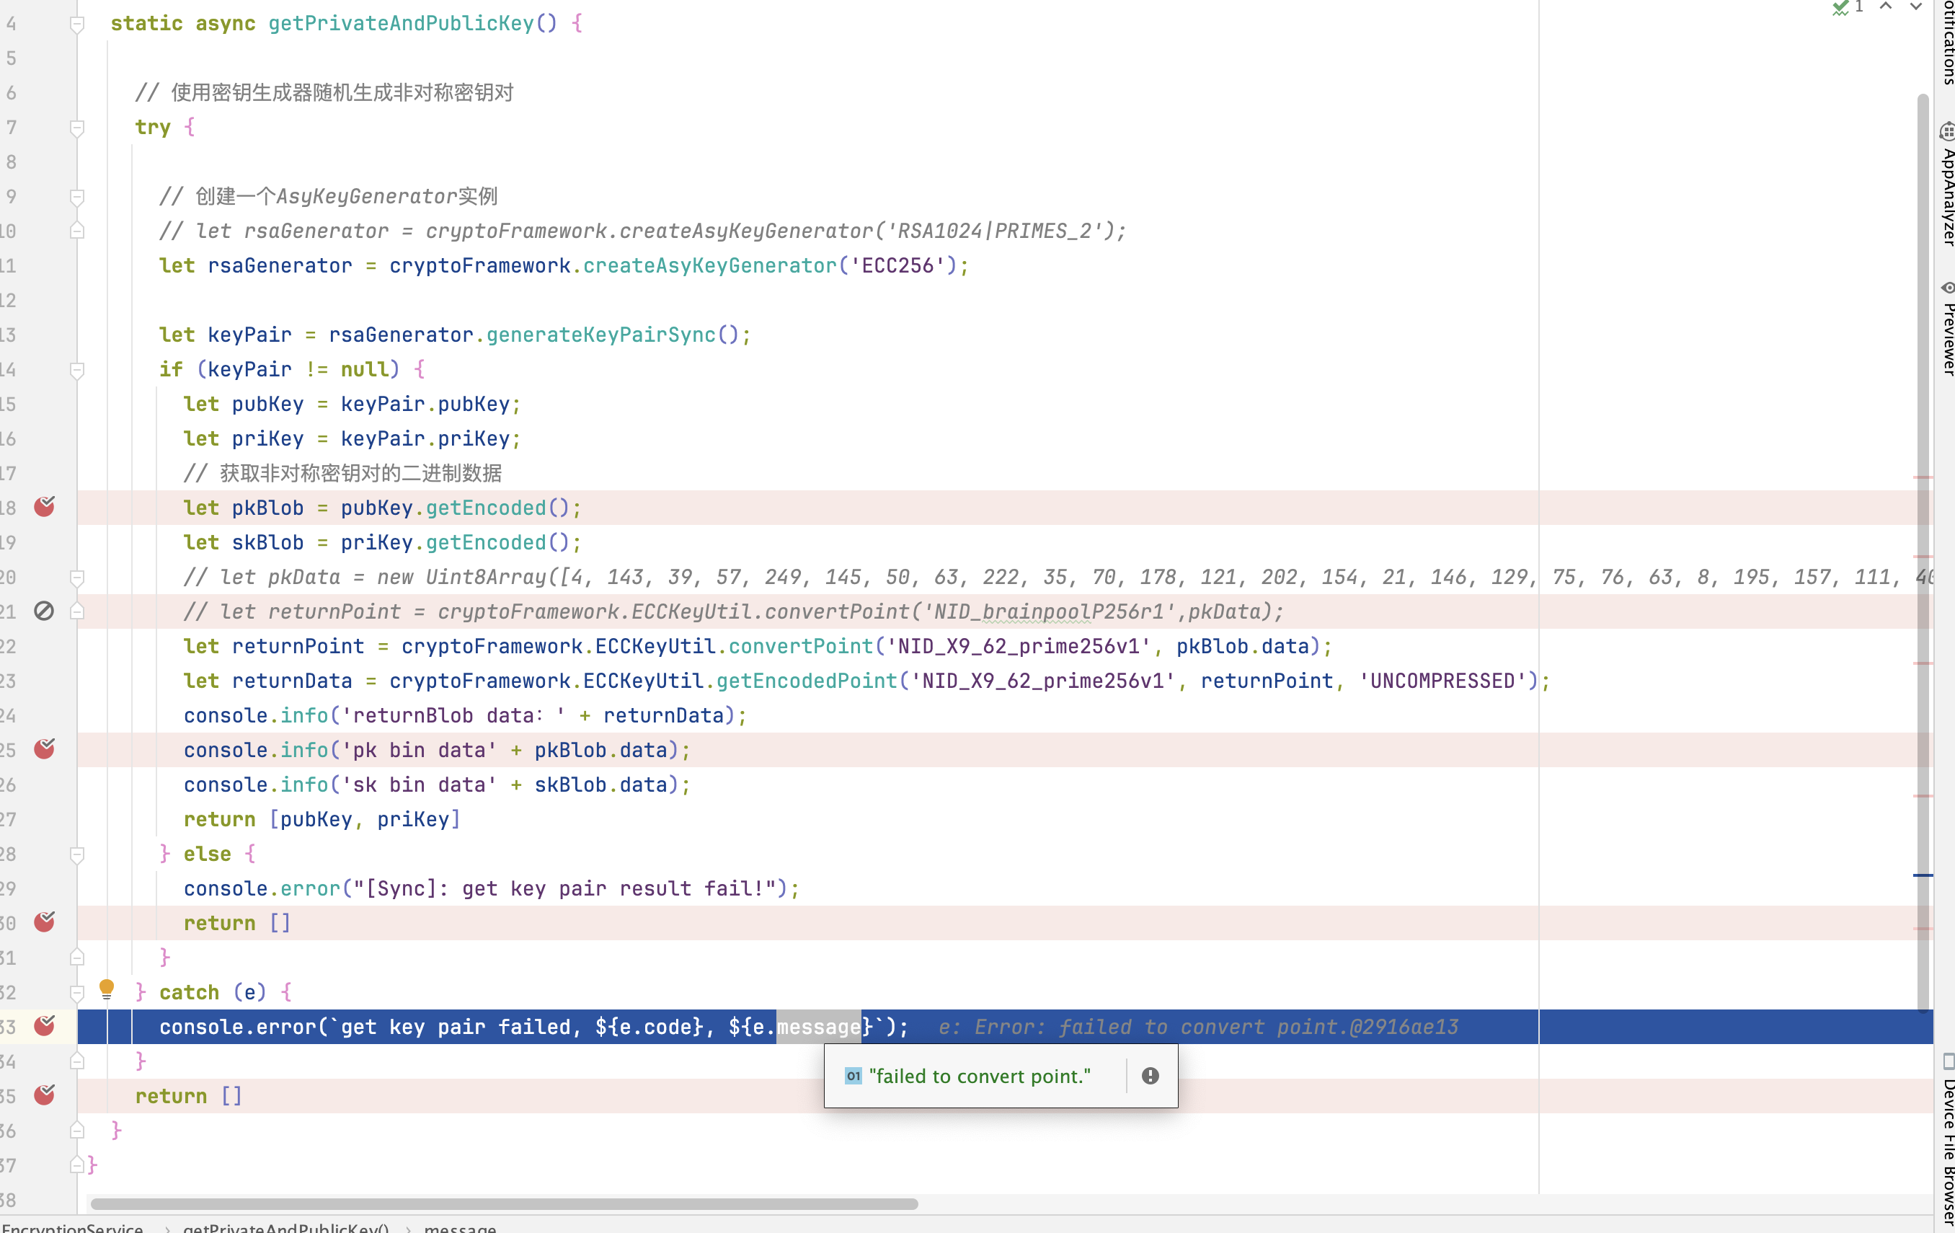Click the "failed to convert point." tooltip value

pos(980,1077)
